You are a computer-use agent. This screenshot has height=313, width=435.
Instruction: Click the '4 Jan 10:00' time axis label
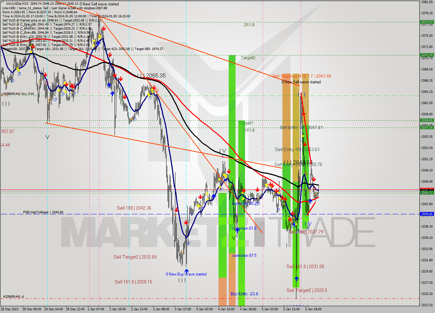(x=226, y=309)
